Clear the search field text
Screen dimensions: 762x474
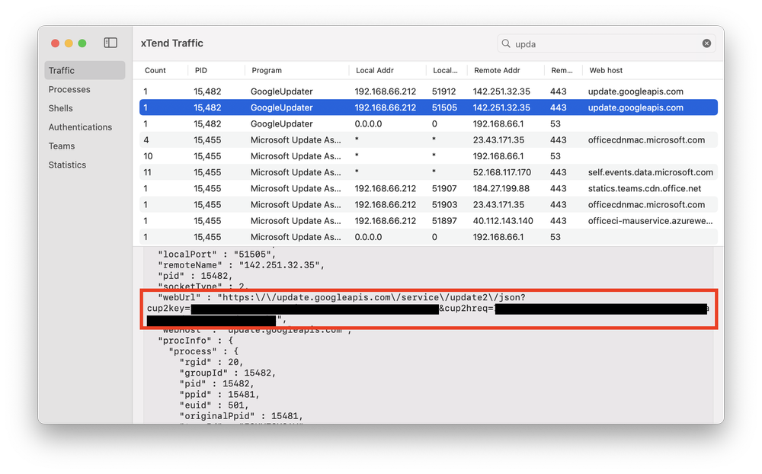(706, 43)
